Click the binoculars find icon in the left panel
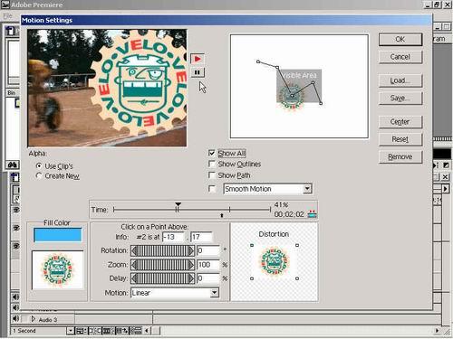 point(13,165)
